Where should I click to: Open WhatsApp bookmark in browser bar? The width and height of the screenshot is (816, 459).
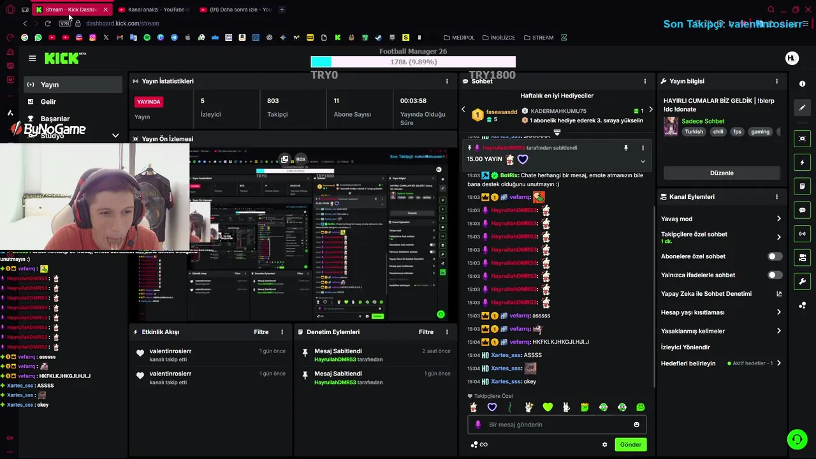point(38,38)
